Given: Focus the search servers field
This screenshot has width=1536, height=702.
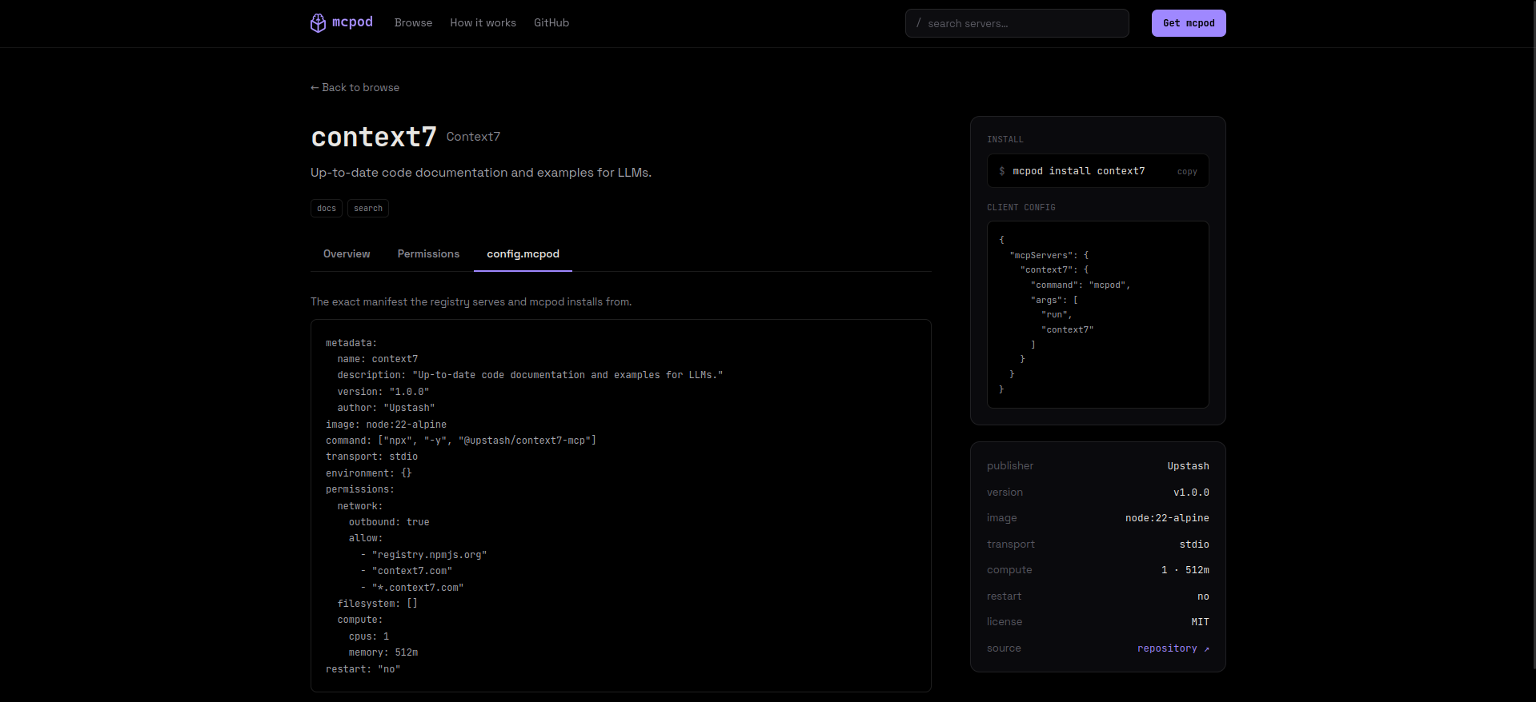Looking at the screenshot, I should click(x=1017, y=23).
